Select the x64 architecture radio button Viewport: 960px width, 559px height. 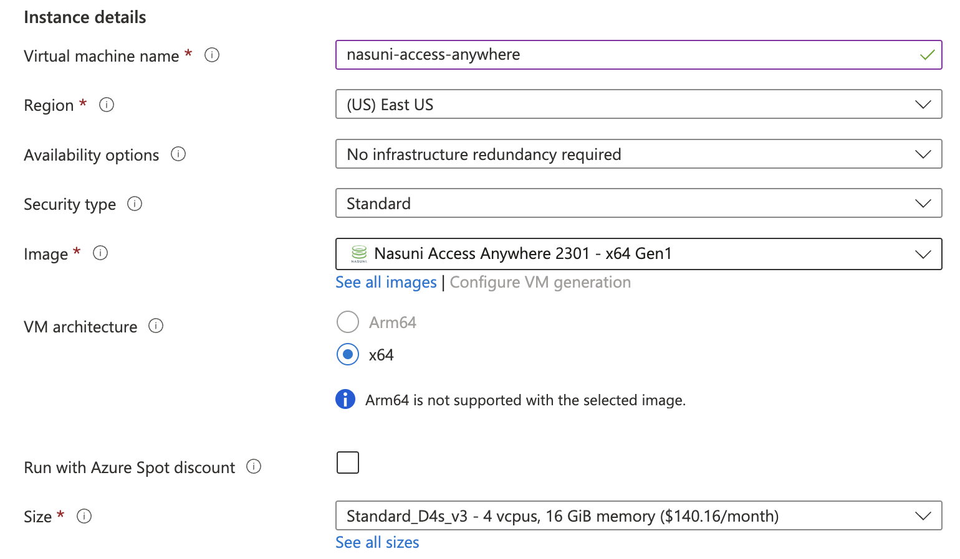348,355
